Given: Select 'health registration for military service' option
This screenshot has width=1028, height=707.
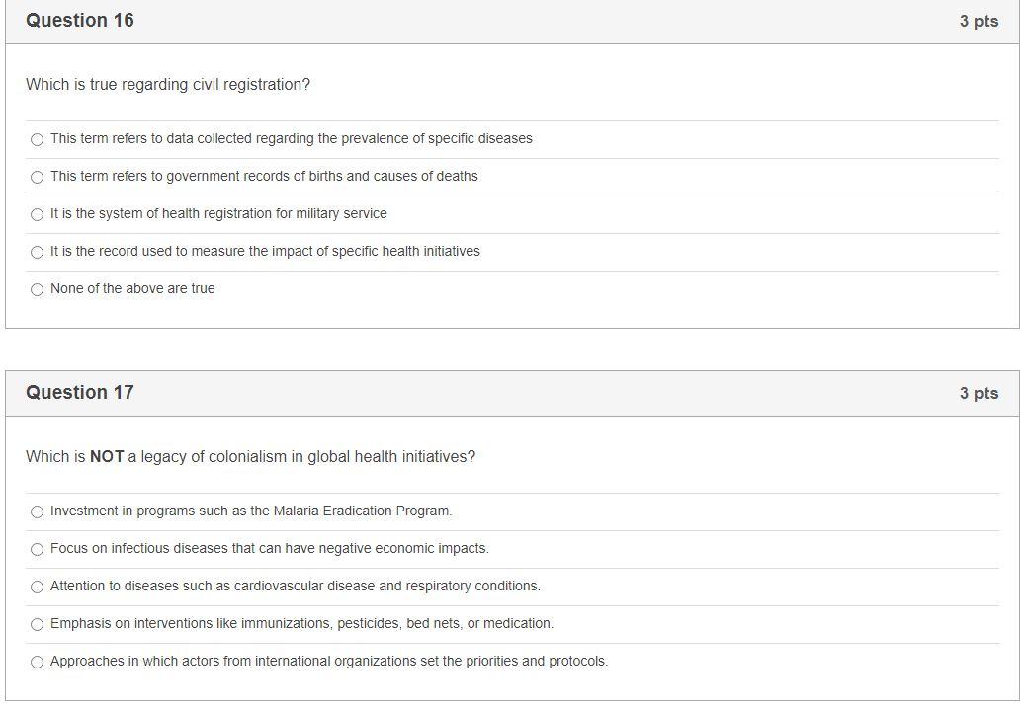Looking at the screenshot, I should 38,215.
